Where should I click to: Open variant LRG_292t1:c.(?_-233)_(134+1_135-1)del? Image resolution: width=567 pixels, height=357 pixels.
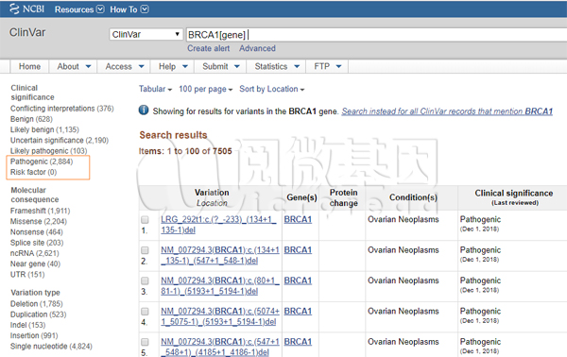(218, 225)
